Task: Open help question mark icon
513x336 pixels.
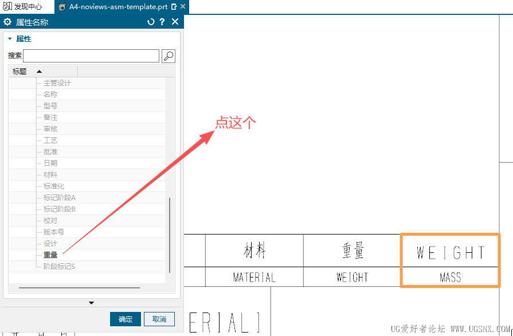Action: 162,22
